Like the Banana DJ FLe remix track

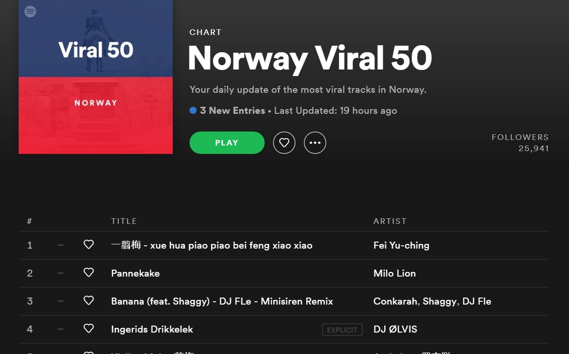pyautogui.click(x=89, y=301)
